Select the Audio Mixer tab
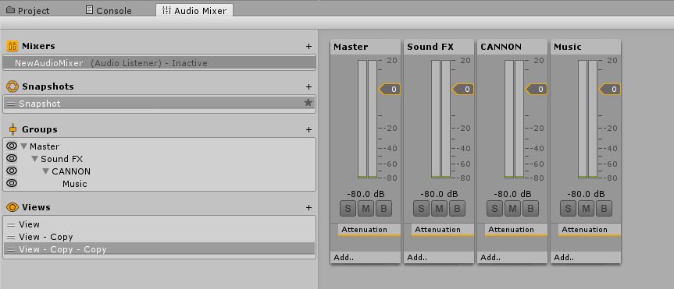Screen dimensions: 674x289 pyautogui.click(x=194, y=10)
